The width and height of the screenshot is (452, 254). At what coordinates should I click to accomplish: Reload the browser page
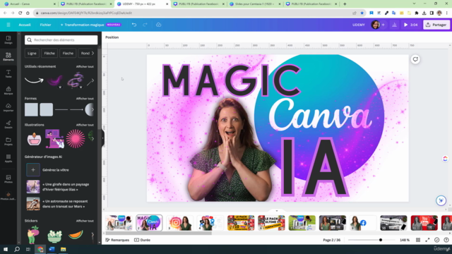pyautogui.click(x=20, y=13)
